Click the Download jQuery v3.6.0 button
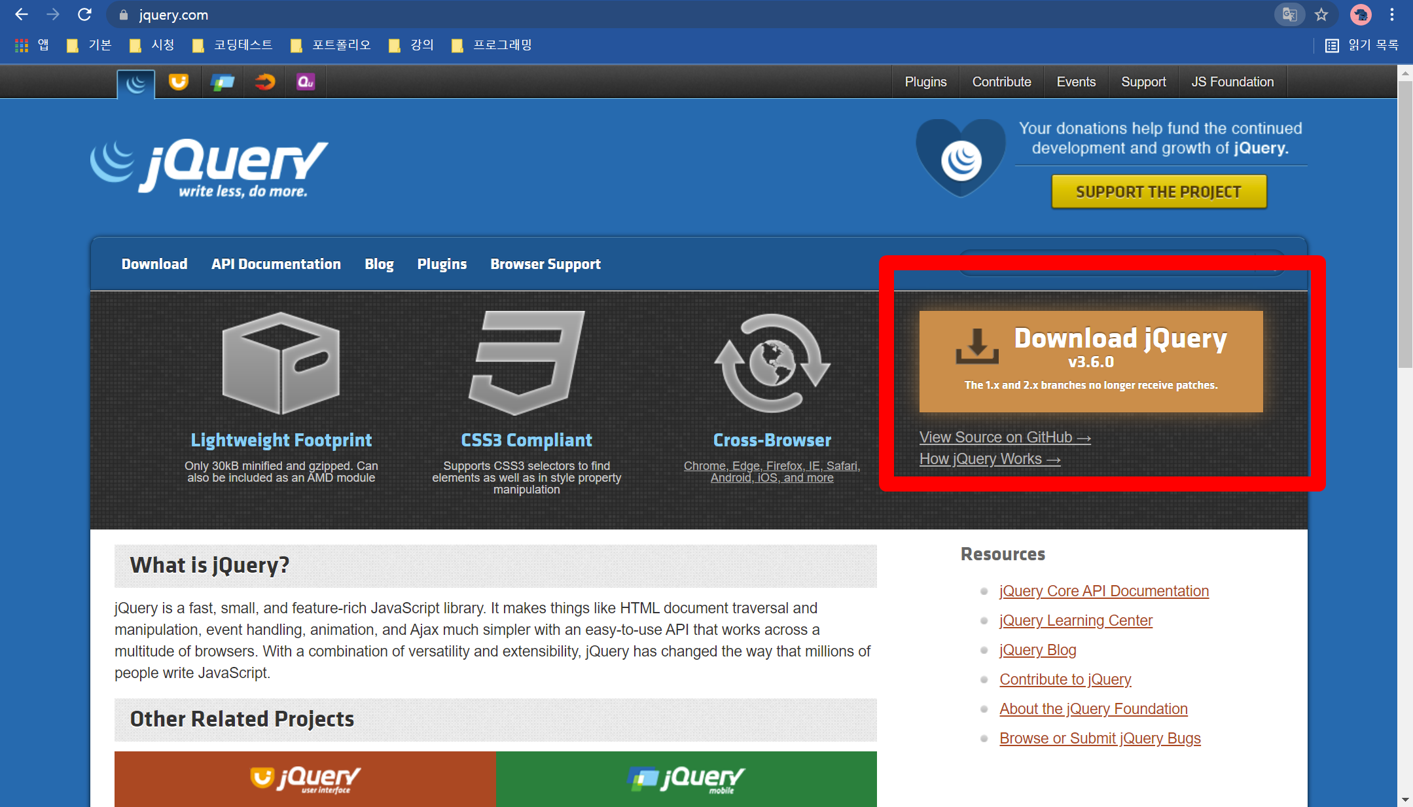This screenshot has height=807, width=1413. [x=1090, y=361]
